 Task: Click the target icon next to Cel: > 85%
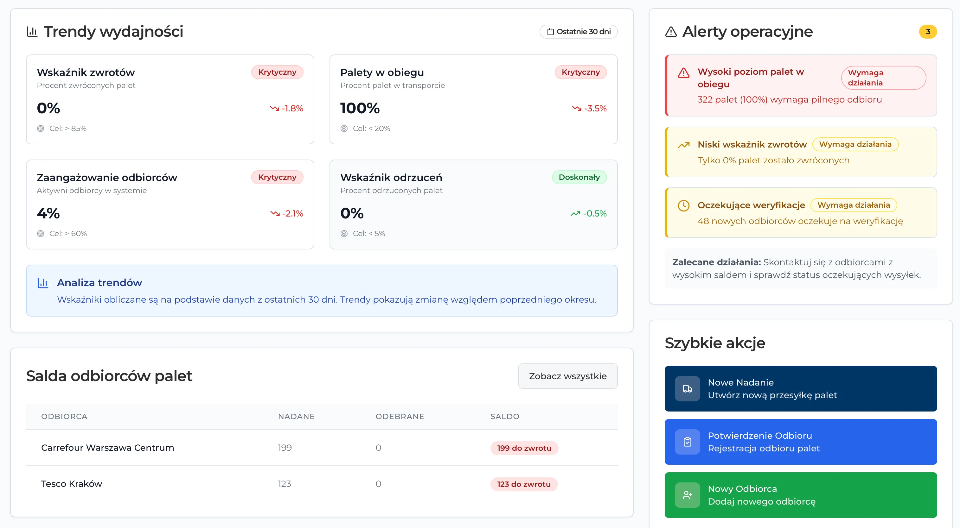click(41, 129)
